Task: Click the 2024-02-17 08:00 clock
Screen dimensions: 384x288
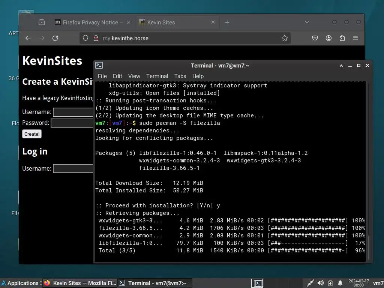Action: (x=358, y=283)
